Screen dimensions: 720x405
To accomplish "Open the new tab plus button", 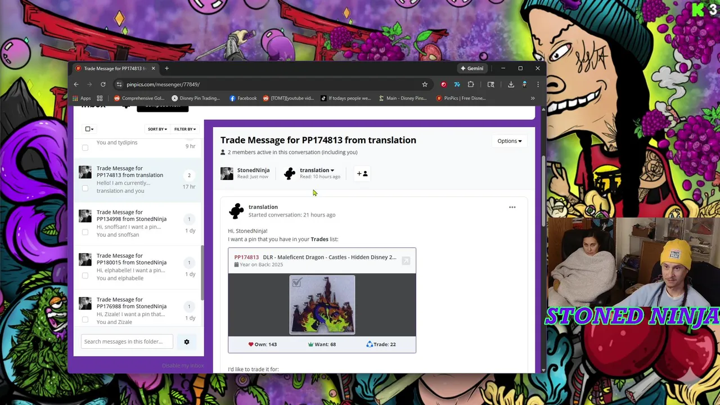I will (166, 68).
